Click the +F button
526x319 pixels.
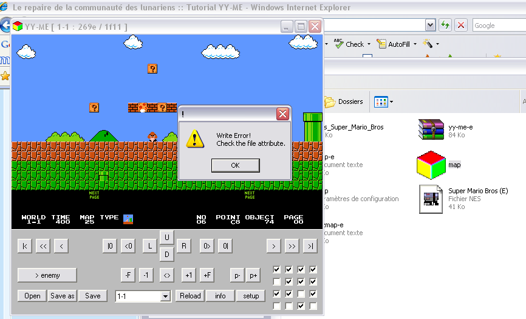click(x=207, y=275)
